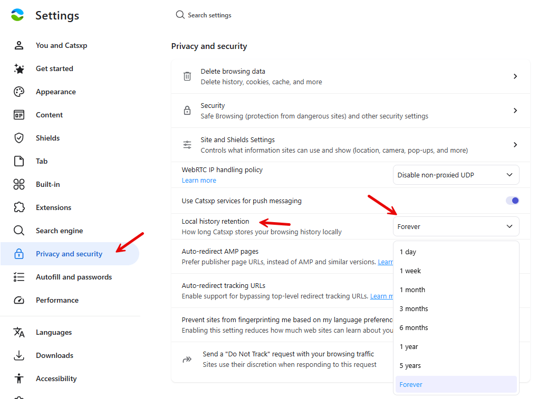This screenshot has height=399, width=538.
Task: Pick 1 year retention option
Action: point(456,346)
